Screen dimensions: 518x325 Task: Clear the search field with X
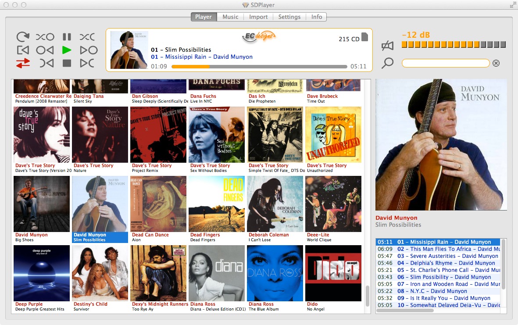pos(496,63)
